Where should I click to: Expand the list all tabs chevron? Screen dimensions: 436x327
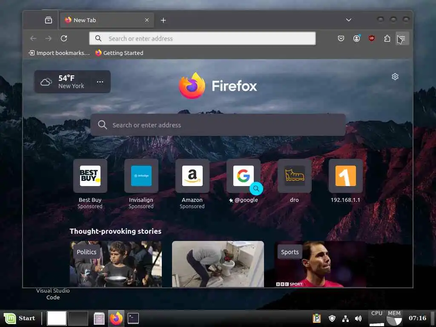pyautogui.click(x=348, y=20)
